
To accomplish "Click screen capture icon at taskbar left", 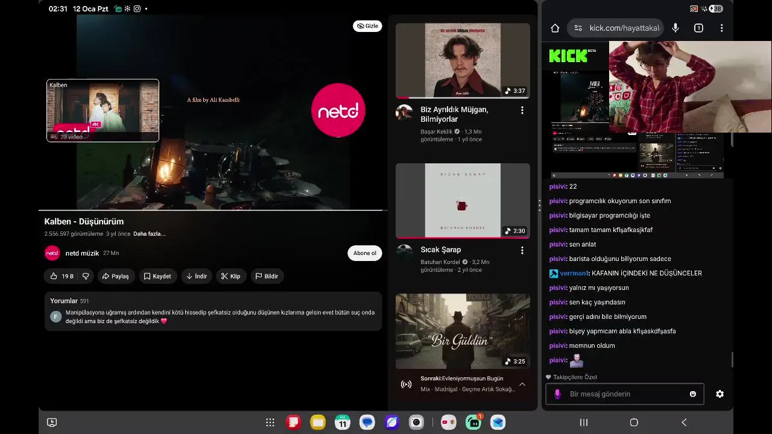I will point(52,423).
